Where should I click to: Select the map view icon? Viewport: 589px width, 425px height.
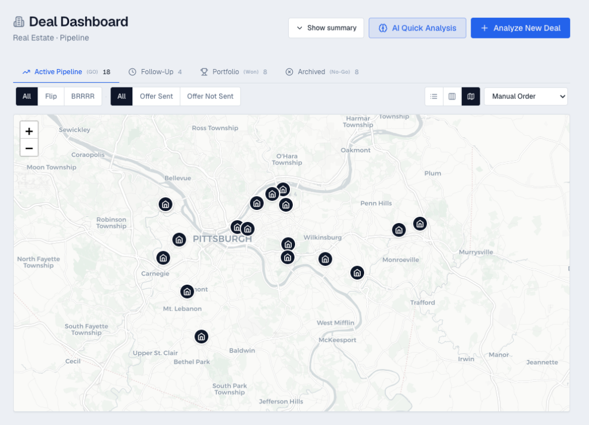click(471, 97)
